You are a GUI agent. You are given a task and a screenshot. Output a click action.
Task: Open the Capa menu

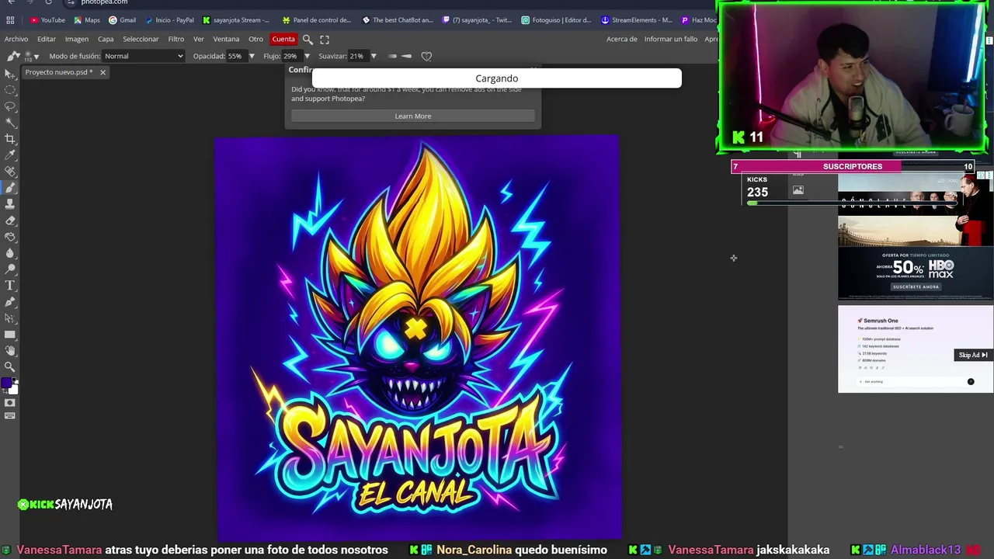106,40
